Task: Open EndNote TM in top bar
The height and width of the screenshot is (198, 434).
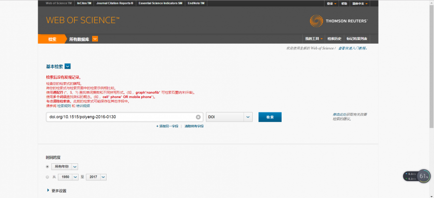Action: click(x=196, y=3)
